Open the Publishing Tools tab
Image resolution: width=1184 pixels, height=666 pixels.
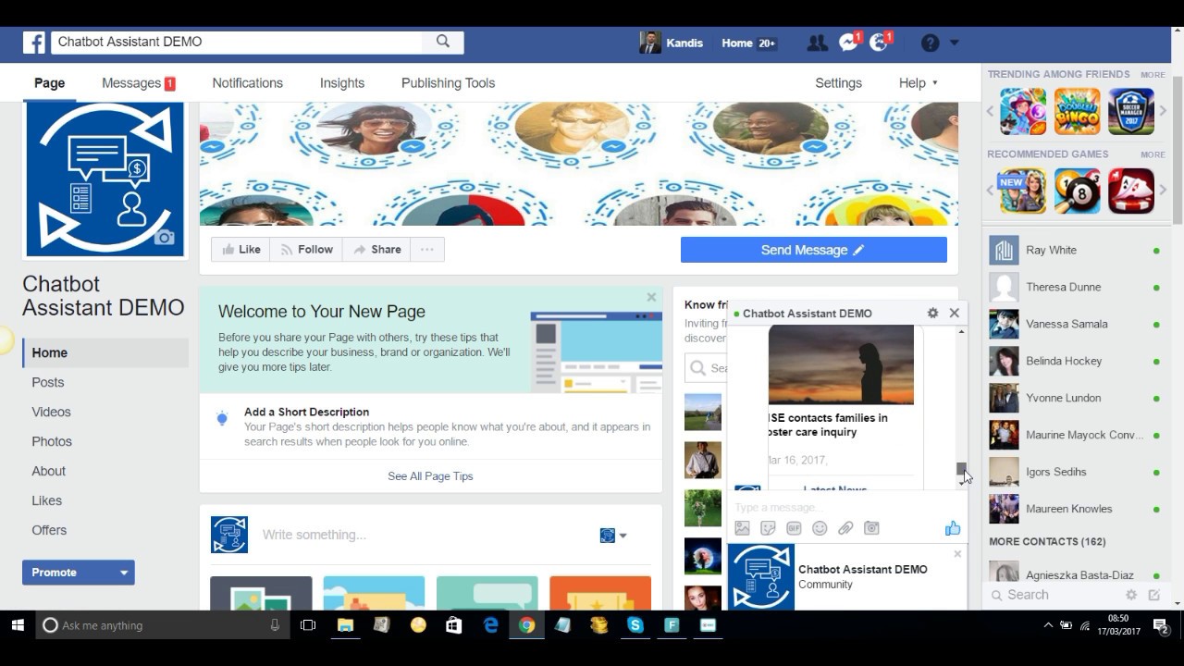tap(448, 83)
